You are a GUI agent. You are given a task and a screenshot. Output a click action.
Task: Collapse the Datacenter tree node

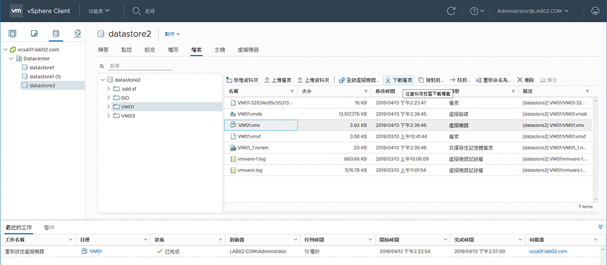tap(11, 59)
